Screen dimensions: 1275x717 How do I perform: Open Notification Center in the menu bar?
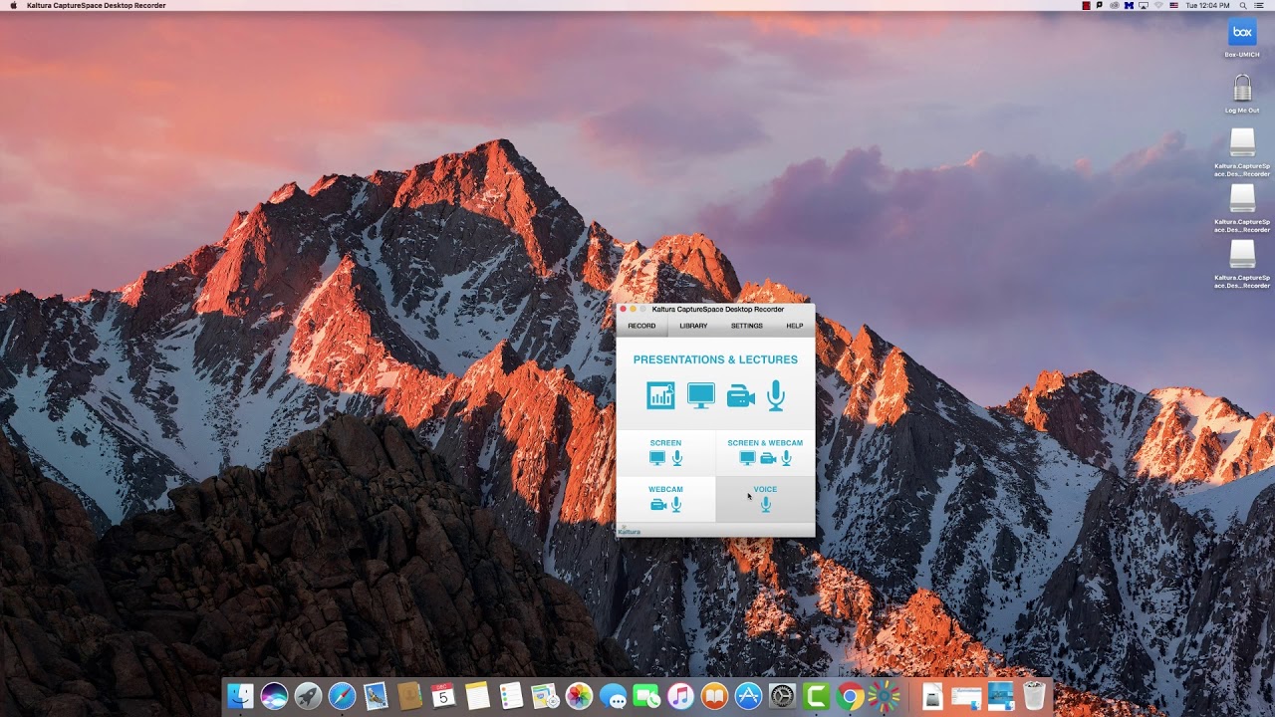tap(1259, 5)
